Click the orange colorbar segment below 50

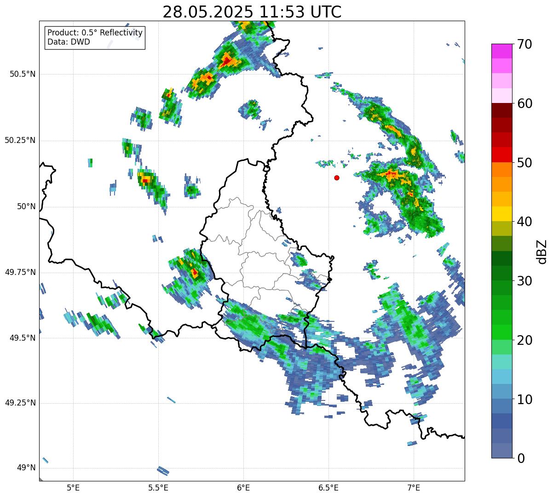pyautogui.click(x=502, y=170)
